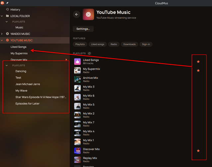Open the Settings... button
This screenshot has height=167, width=212.
[x=83, y=29]
